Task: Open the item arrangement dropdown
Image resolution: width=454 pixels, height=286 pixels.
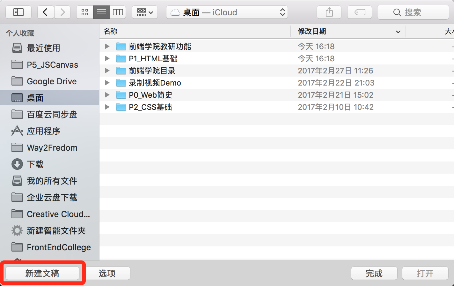Action: [x=145, y=12]
